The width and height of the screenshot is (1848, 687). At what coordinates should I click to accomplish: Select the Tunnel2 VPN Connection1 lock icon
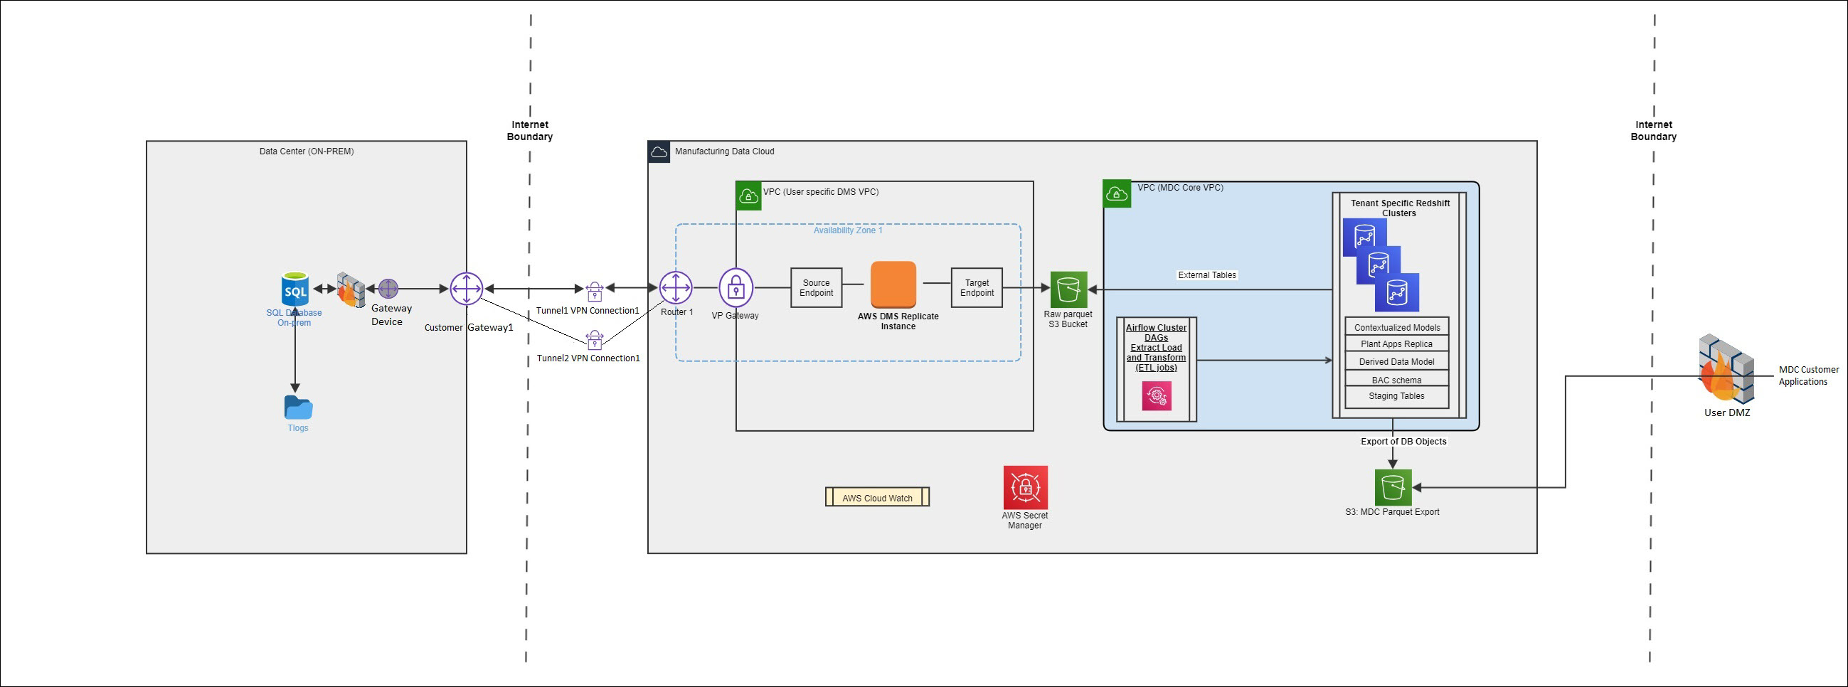(x=595, y=339)
